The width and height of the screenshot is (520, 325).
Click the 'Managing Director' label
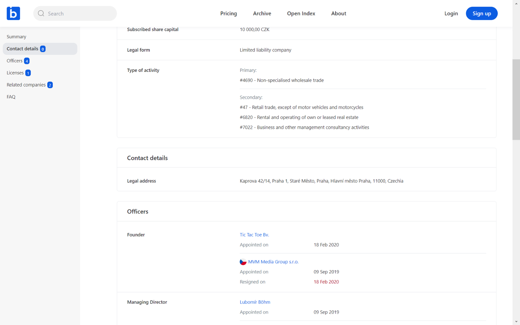[147, 302]
